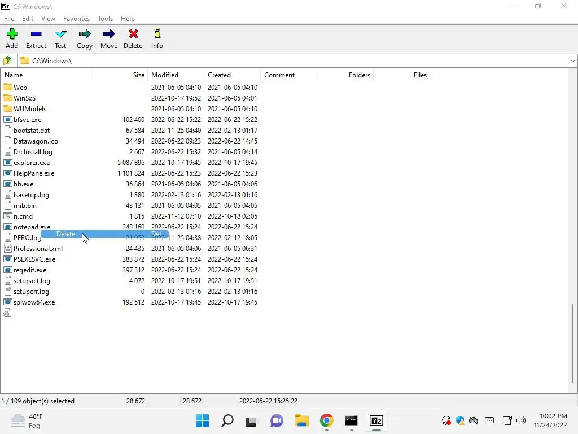Click the vertical scrollbar thumb
This screenshot has width=578, height=434.
pyautogui.click(x=572, y=343)
